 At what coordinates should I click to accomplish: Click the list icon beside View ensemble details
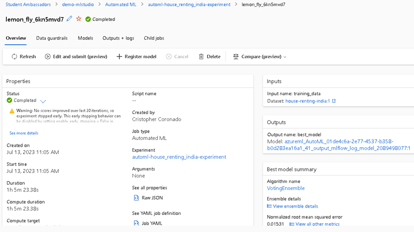[x=269, y=206]
